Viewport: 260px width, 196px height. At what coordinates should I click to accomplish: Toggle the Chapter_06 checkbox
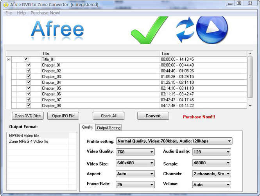pos(29,94)
